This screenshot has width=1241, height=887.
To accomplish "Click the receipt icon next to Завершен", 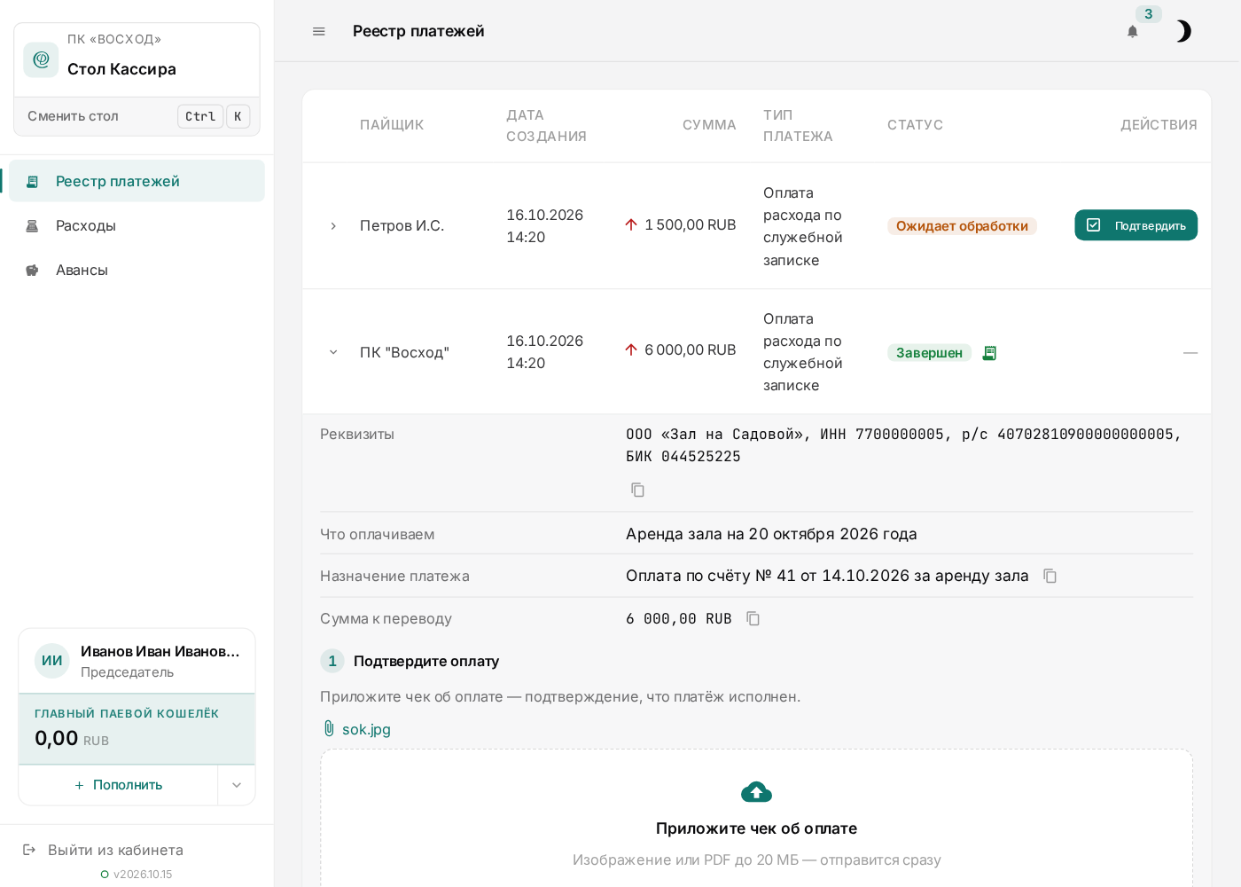I will click(x=989, y=353).
